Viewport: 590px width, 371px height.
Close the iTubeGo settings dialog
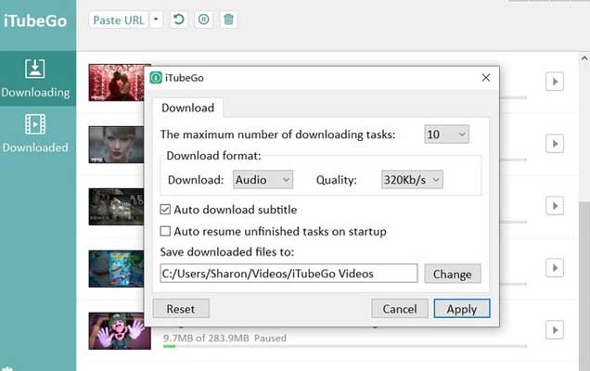coord(486,78)
